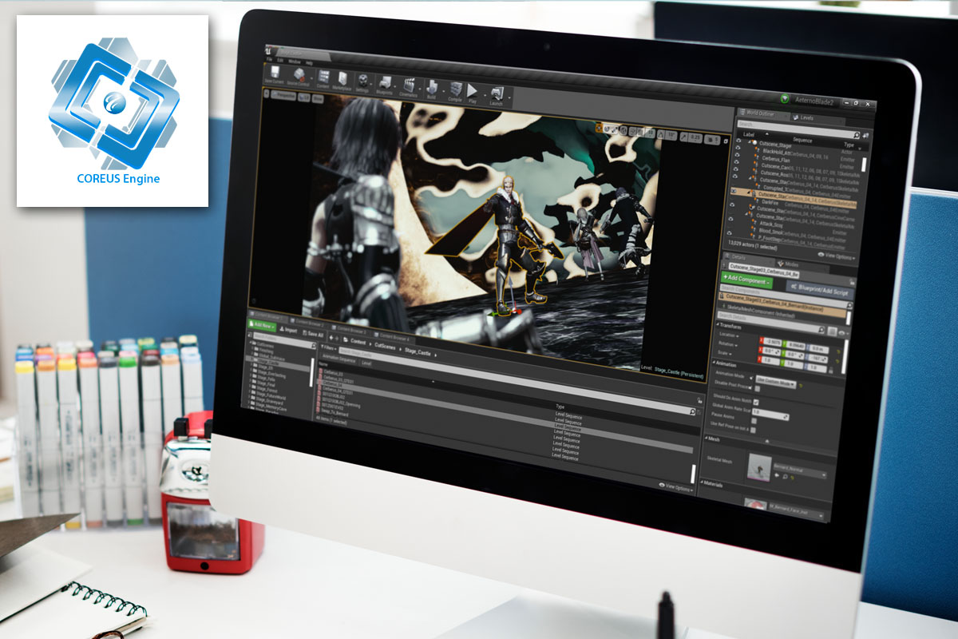This screenshot has width=958, height=639.
Task: Open the Edit menu
Action: (280, 60)
